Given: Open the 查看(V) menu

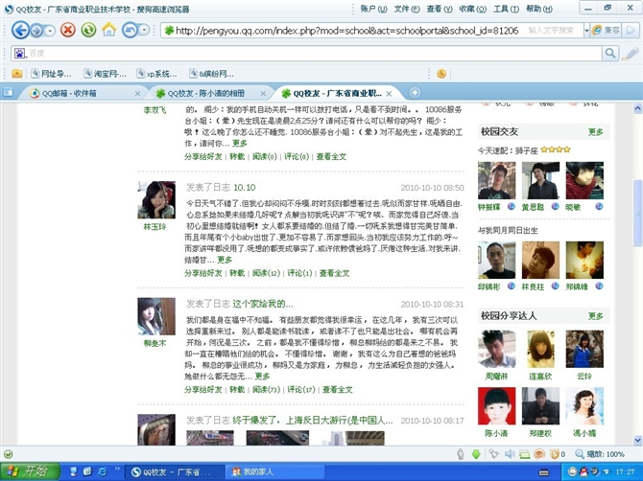Looking at the screenshot, I should (440, 9).
